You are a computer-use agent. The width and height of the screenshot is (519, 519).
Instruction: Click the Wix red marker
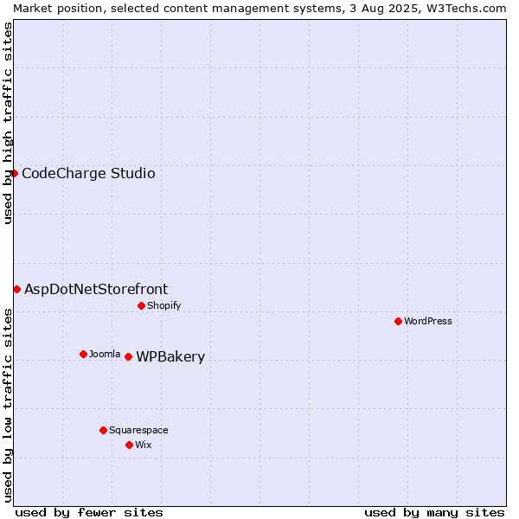pos(130,445)
